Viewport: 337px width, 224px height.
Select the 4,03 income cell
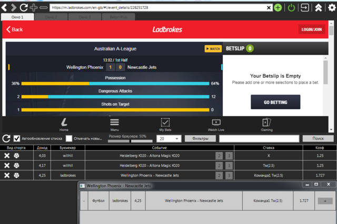(42, 156)
